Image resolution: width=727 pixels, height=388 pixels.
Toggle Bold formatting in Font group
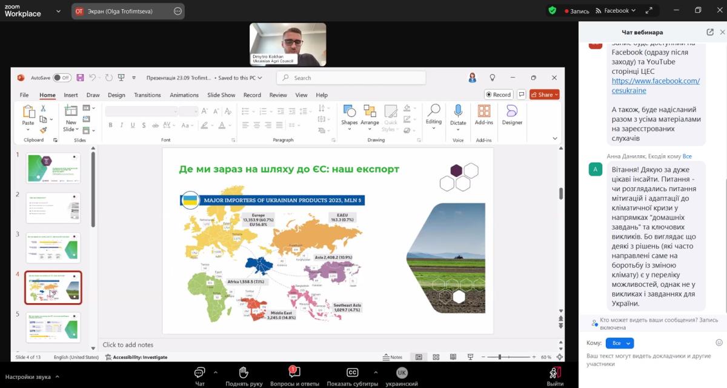click(x=111, y=125)
